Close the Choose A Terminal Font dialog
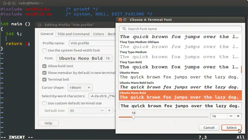Image resolution: width=248 pixels, height=140 pixels. (x=120, y=20)
